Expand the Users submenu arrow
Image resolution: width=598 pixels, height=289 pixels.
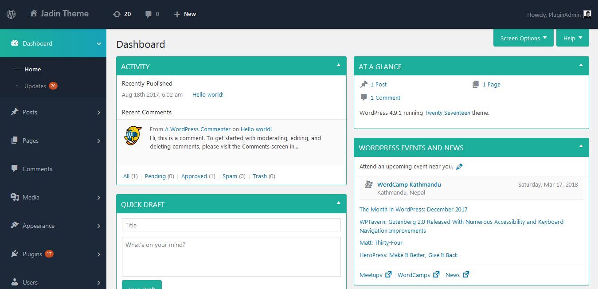click(x=98, y=283)
